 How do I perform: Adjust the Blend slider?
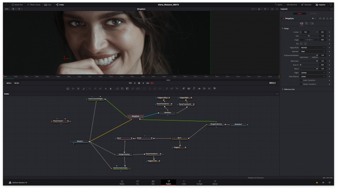click(308, 69)
